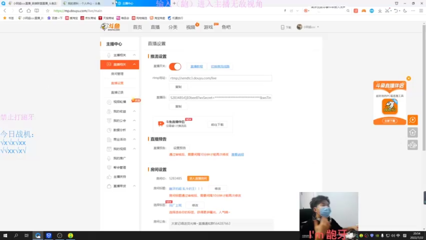Open the Windows Start menu
The height and width of the screenshot is (240, 426).
click(5, 236)
